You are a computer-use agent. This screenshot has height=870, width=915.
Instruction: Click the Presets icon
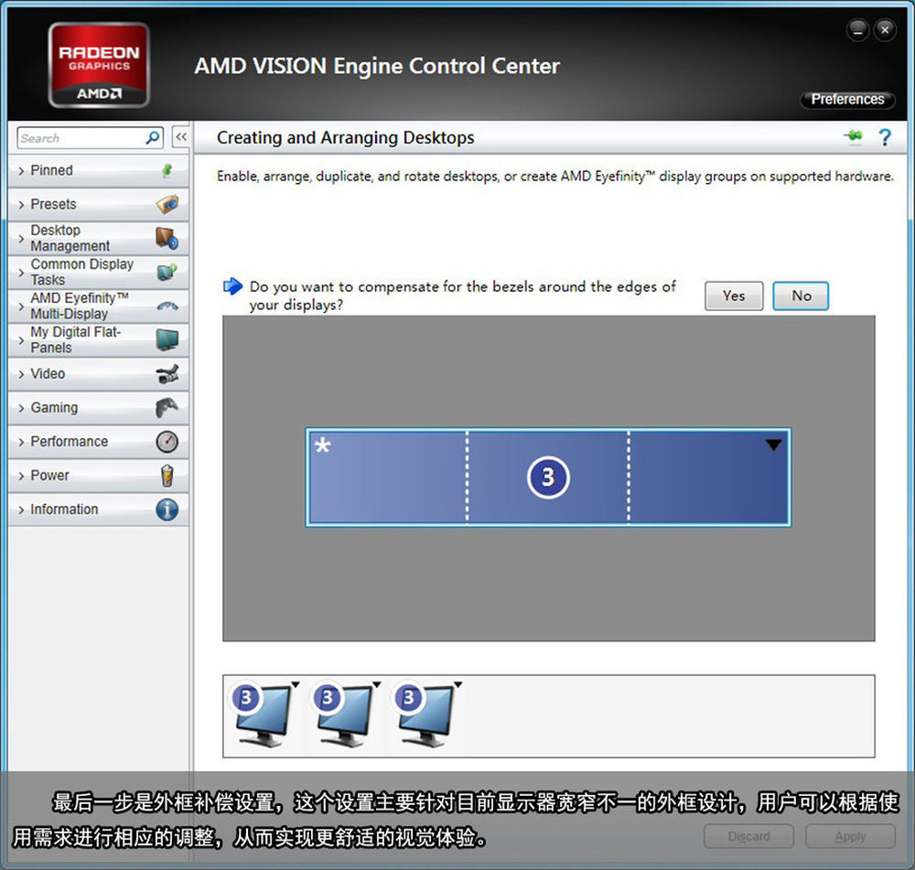(167, 204)
